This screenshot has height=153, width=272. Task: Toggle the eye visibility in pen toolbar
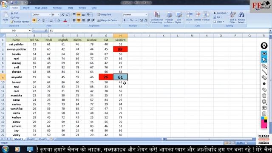click(x=264, y=54)
